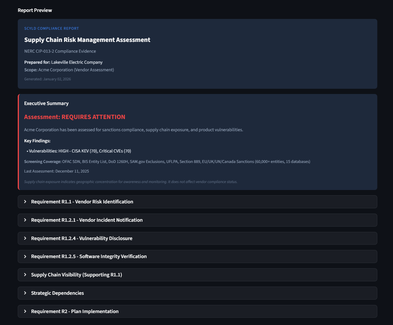This screenshot has height=325, width=393.
Task: Expand Requirement R1.2.4 Vulnerability Disclosure
Action: (197, 238)
